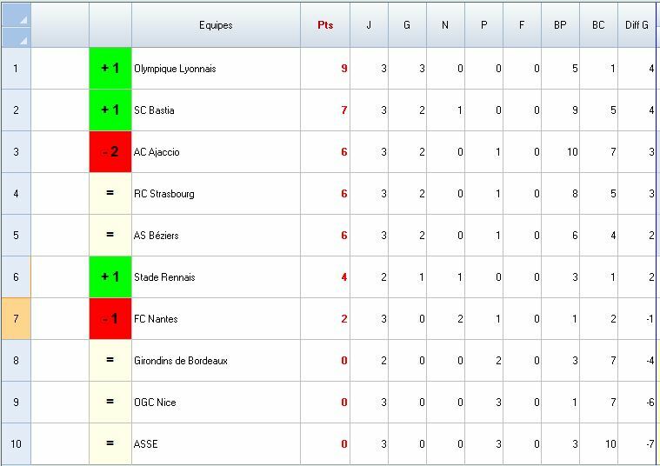Click the BC column header
660x466 pixels.
coord(598,25)
